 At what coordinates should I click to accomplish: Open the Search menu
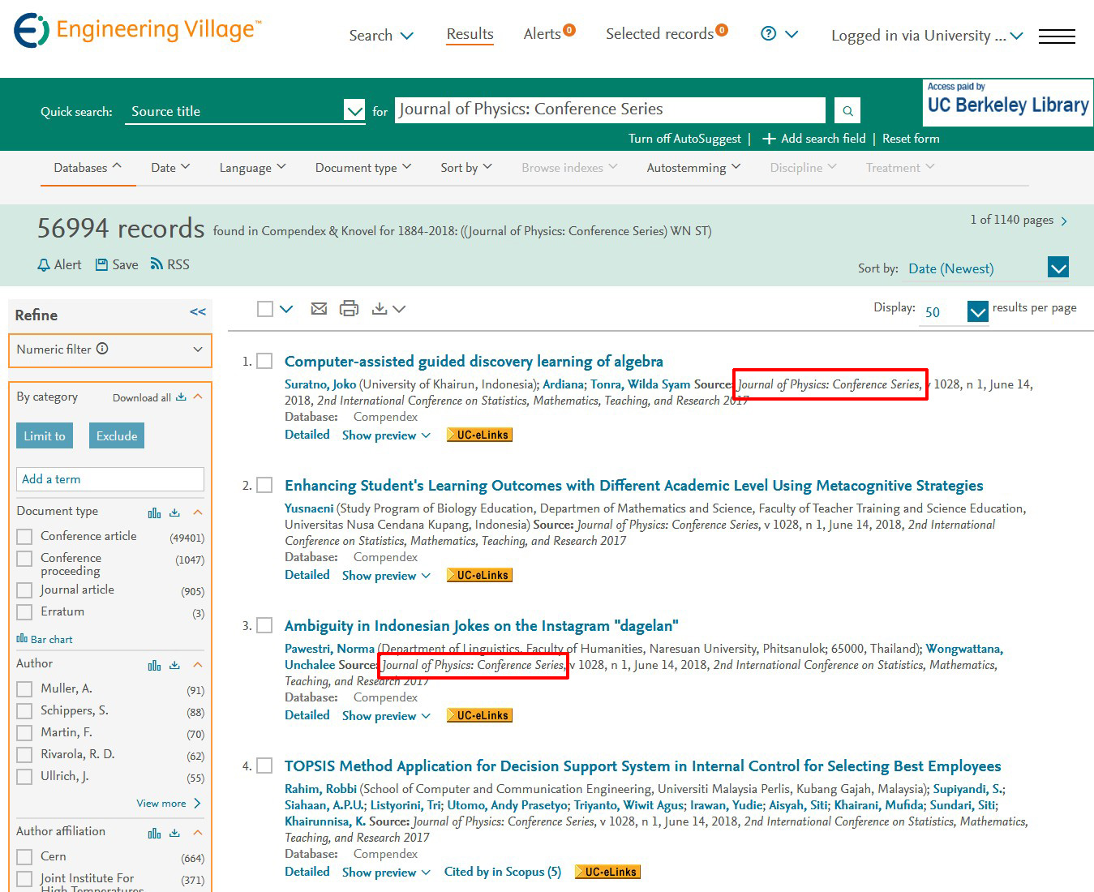381,36
